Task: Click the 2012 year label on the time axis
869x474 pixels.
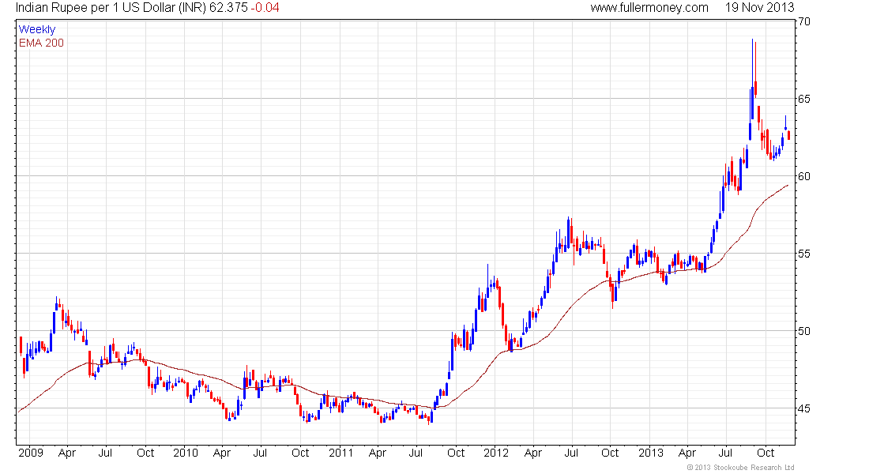Action: [x=495, y=453]
